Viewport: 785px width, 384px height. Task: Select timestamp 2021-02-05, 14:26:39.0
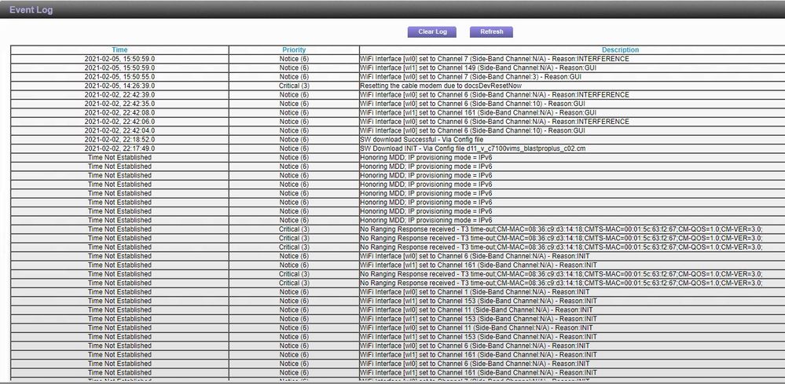pos(119,86)
